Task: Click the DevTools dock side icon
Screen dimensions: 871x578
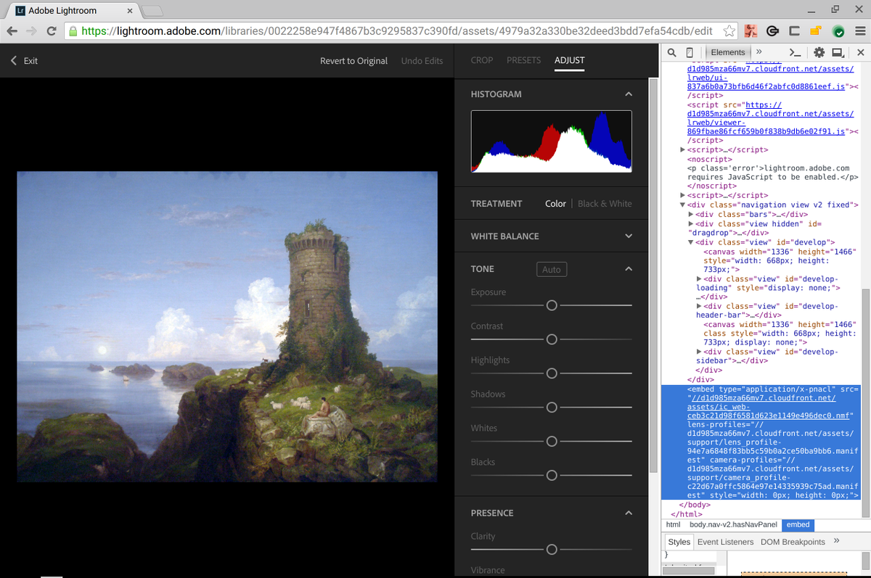Action: tap(838, 52)
